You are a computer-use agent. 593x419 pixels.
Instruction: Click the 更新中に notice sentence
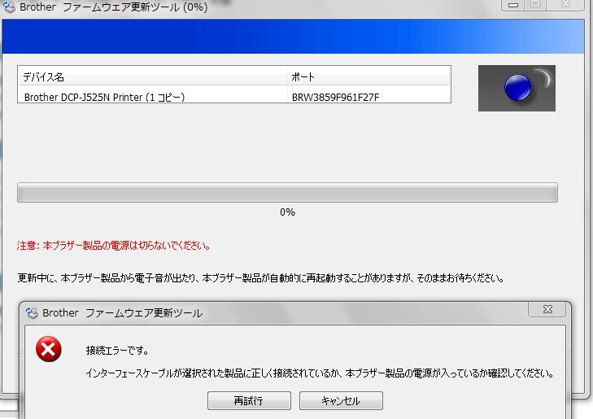[261, 278]
